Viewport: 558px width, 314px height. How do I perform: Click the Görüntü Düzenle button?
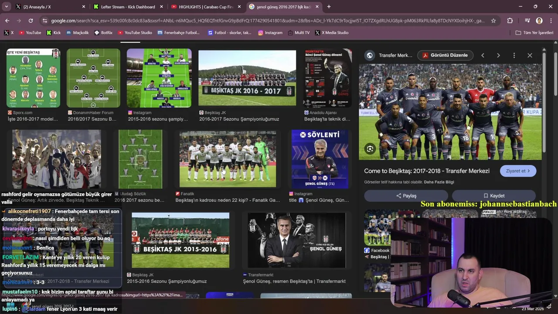(x=445, y=55)
